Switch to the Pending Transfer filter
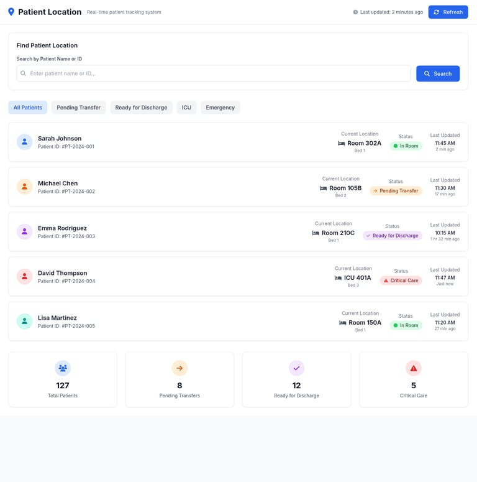 (x=79, y=108)
